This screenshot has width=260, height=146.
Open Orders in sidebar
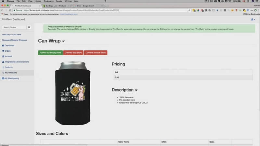pyautogui.click(x=7, y=51)
